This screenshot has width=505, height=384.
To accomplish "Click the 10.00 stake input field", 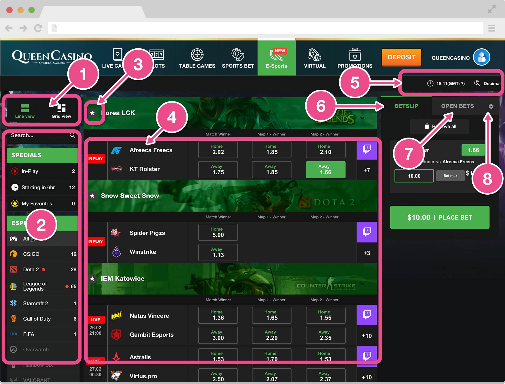I will pyautogui.click(x=414, y=176).
